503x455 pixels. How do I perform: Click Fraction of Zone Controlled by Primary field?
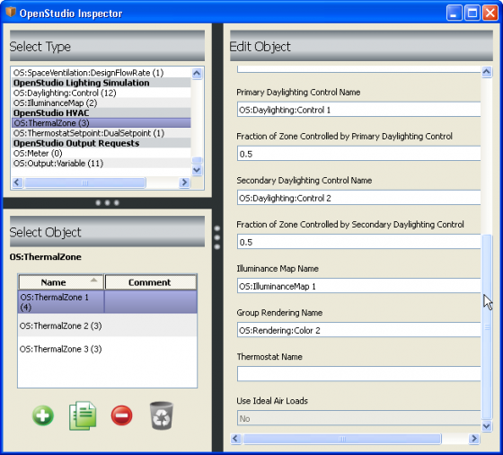coord(358,154)
